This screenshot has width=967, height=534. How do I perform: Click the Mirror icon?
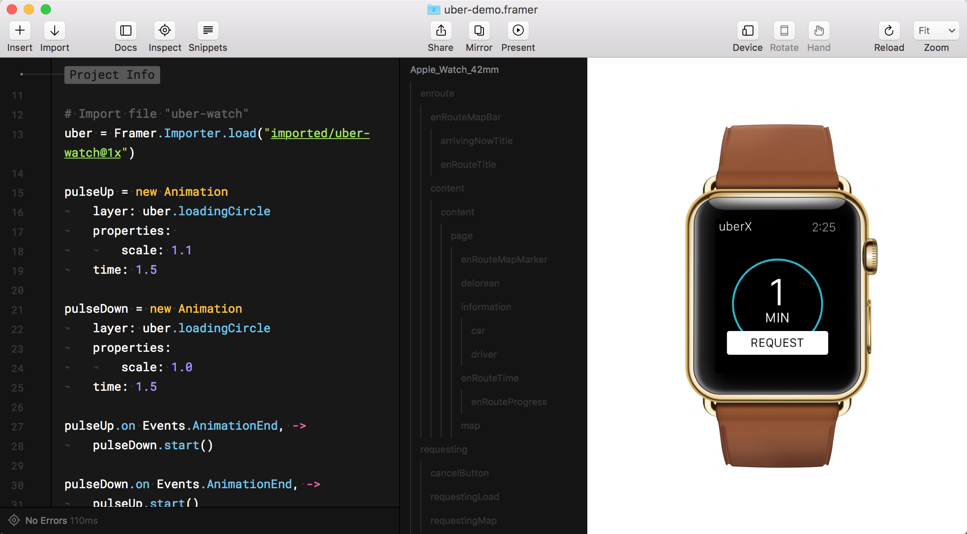(479, 31)
